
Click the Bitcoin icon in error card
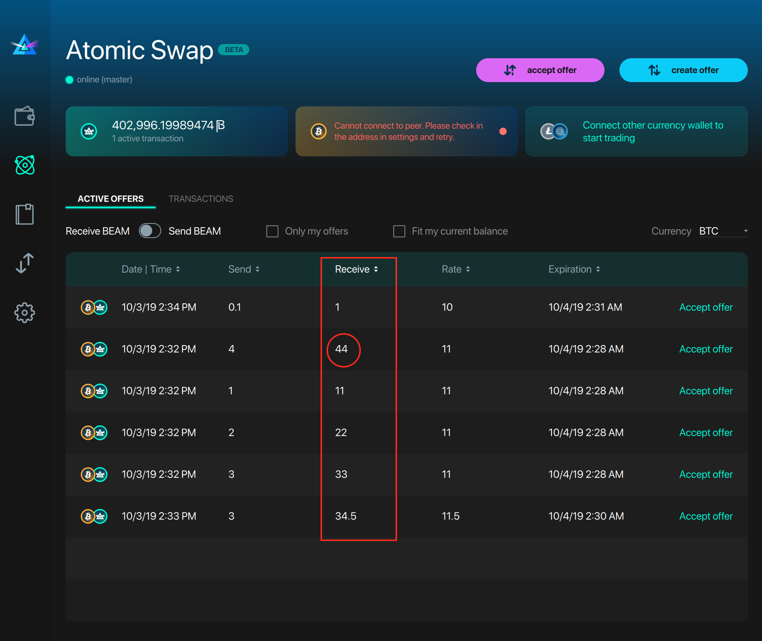pyautogui.click(x=319, y=131)
